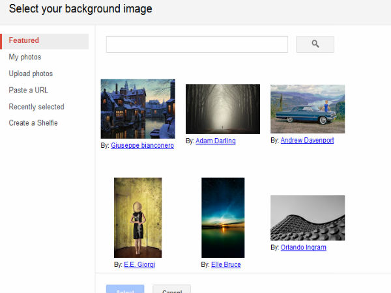Viewport: 391px width, 293px height.
Task: Open the Andrew Davenport author link
Action: click(x=307, y=140)
